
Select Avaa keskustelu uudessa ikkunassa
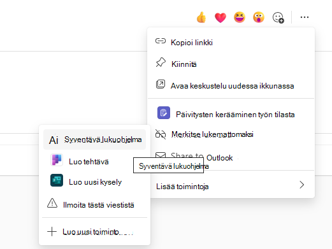click(231, 85)
